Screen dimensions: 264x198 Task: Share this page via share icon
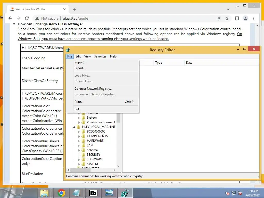[x=219, y=18]
